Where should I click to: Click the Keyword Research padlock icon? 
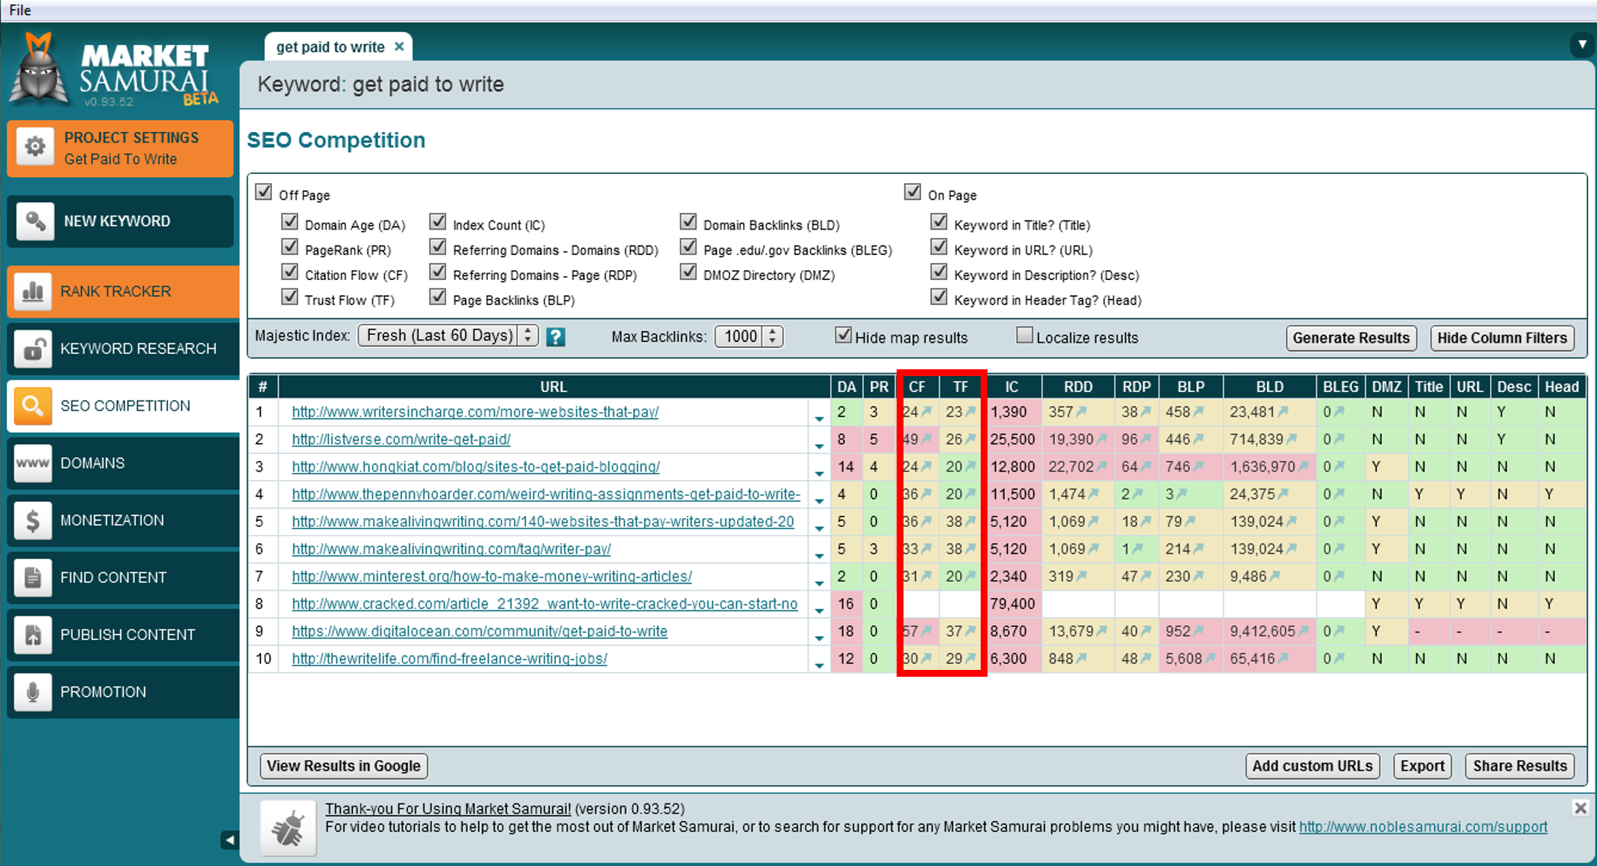[x=33, y=349]
